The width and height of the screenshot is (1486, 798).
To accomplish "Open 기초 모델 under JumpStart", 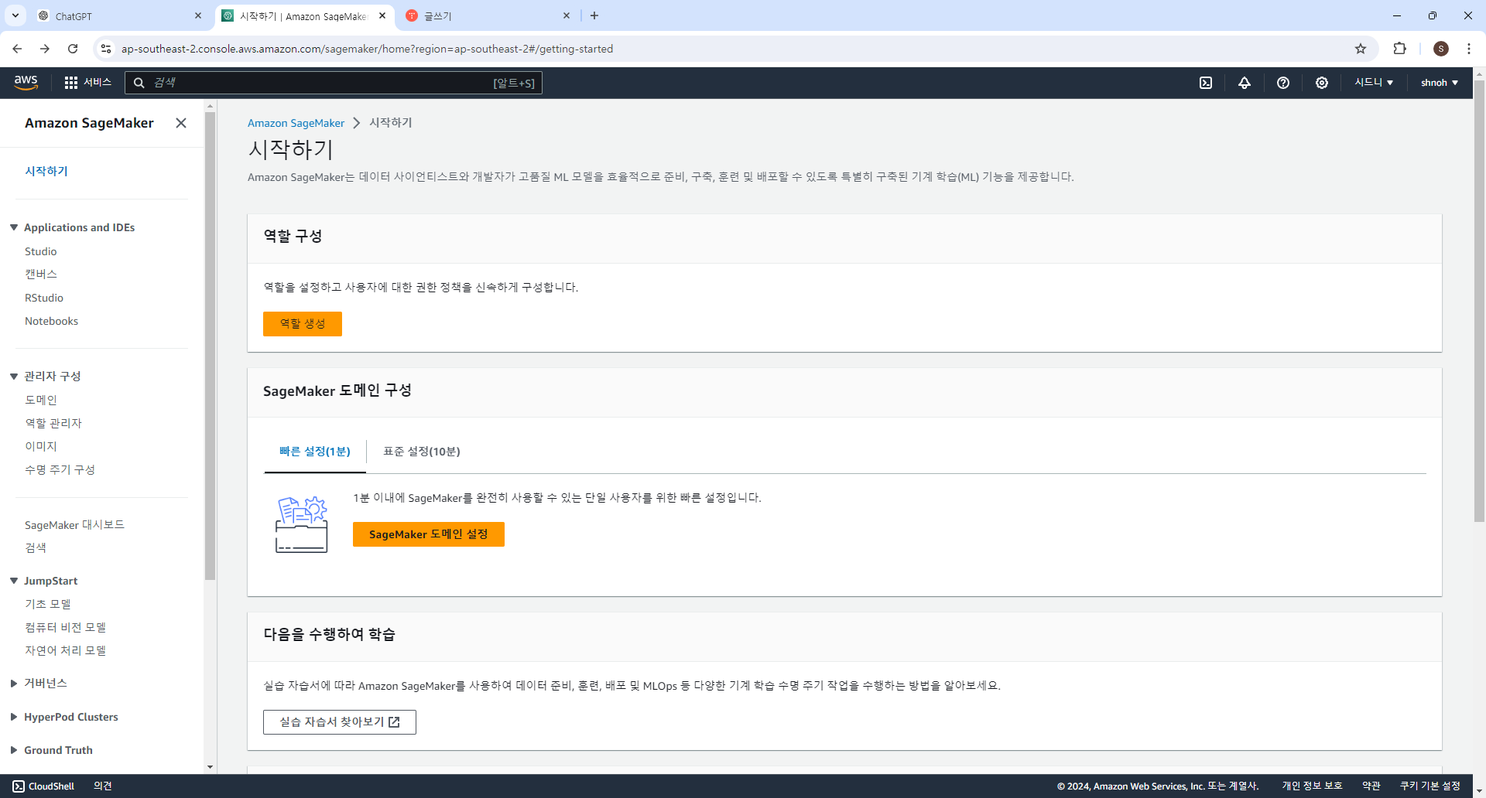I will (48, 604).
